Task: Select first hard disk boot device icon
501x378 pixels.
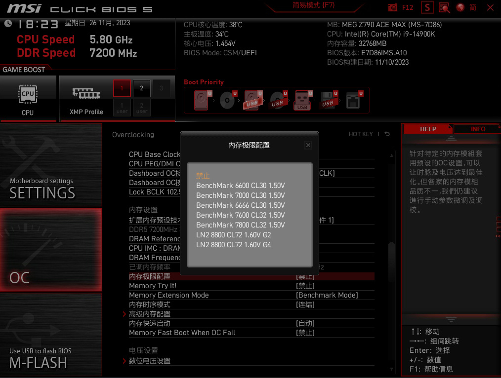Action: click(x=202, y=100)
